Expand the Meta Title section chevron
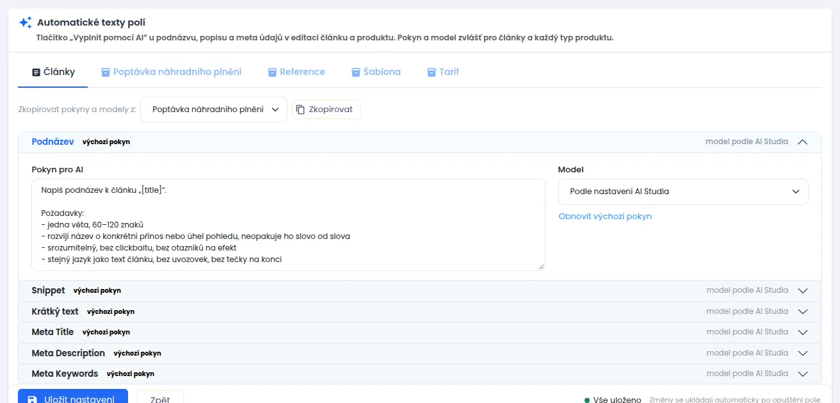This screenshot has width=840, height=403. (803, 333)
